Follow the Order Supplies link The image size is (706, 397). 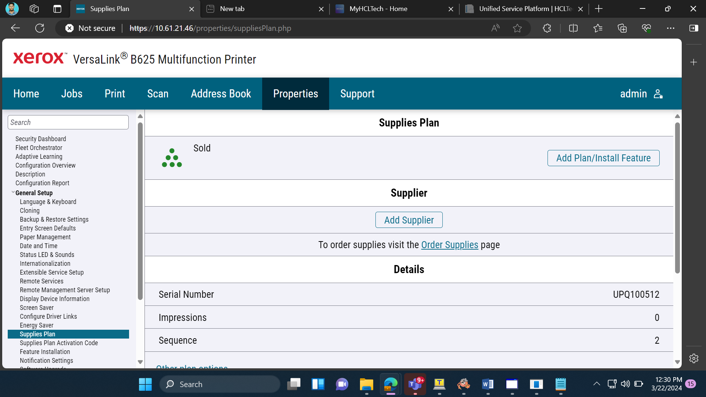click(x=450, y=245)
